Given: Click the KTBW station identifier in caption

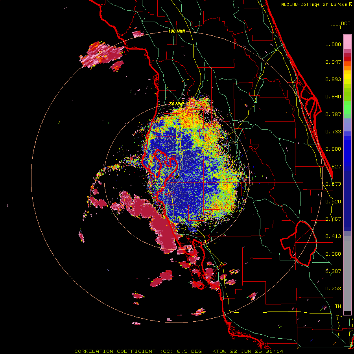Looking at the screenshot, I should click(x=220, y=351).
